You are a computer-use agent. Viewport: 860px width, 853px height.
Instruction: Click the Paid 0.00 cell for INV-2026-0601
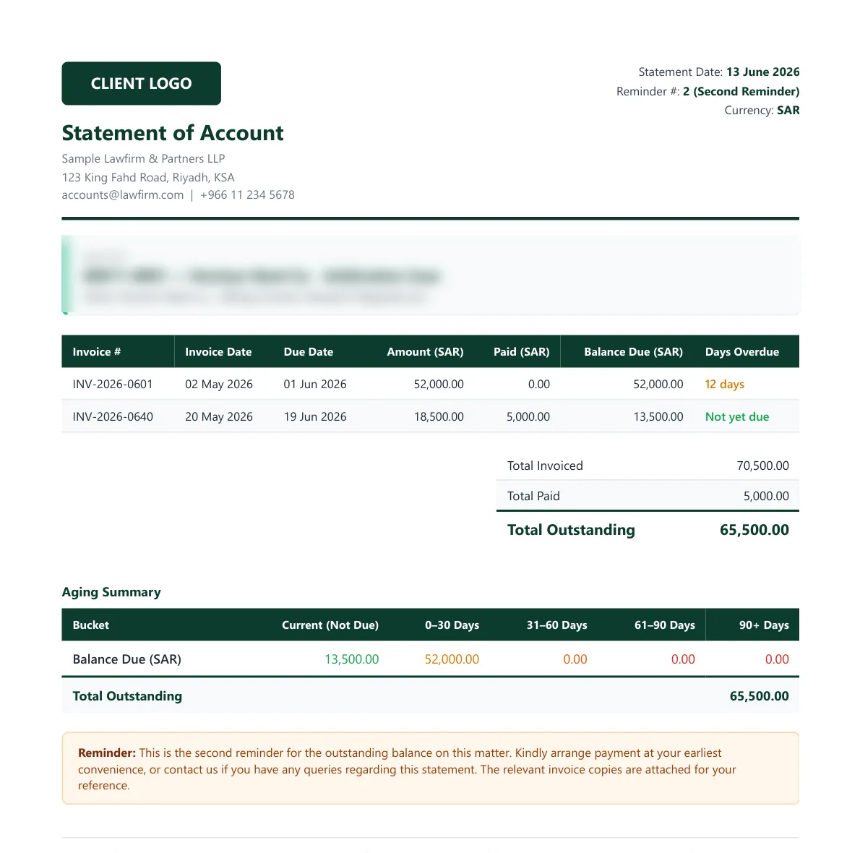[538, 384]
